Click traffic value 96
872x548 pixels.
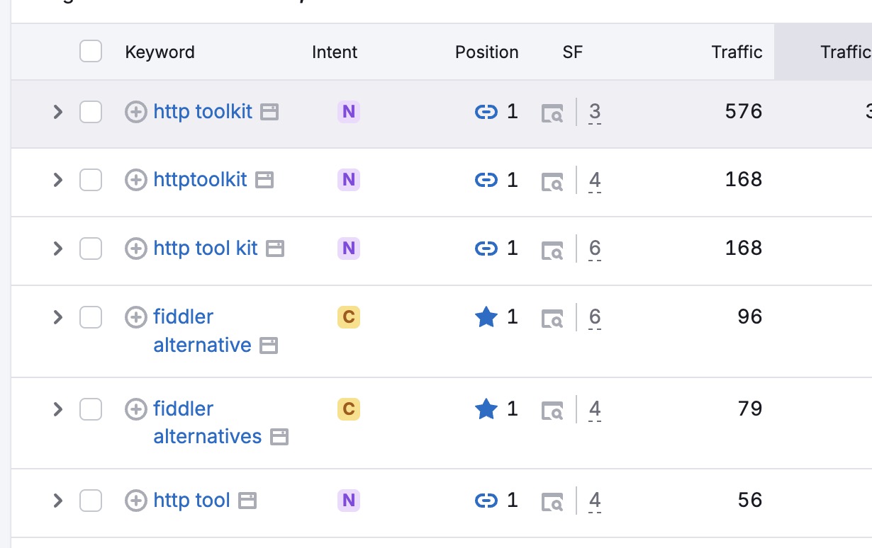tap(749, 317)
